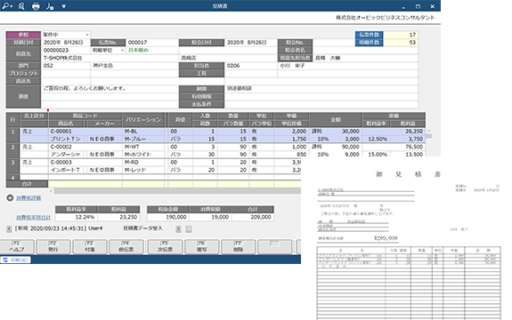Click the 伝票No. field showing 000017
Viewport: 512px width, 320px height.
[151, 43]
